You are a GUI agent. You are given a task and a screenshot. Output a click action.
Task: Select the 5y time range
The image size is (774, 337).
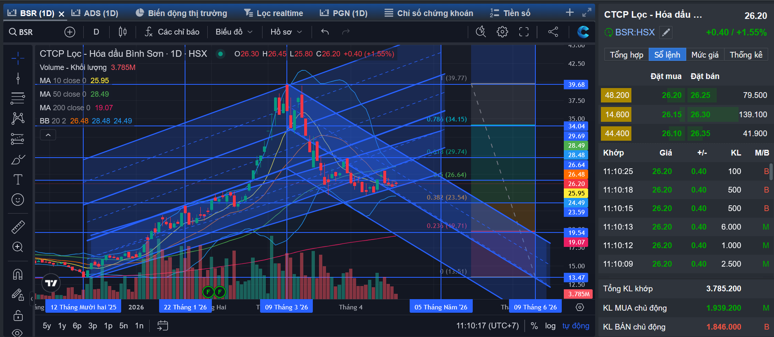47,326
